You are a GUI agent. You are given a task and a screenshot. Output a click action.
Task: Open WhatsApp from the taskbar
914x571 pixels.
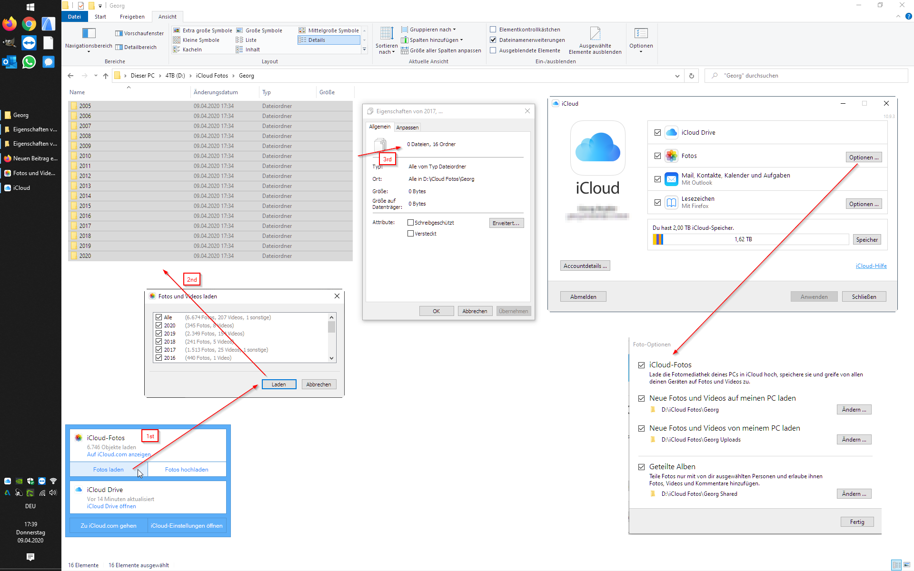(x=29, y=62)
